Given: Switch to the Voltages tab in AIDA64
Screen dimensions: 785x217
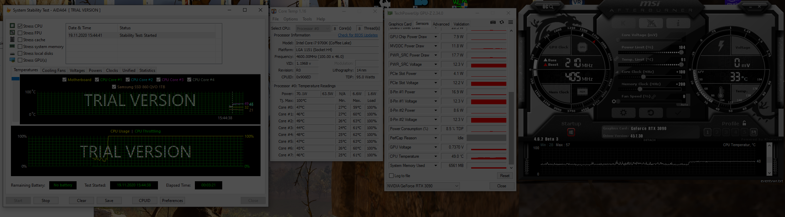Looking at the screenshot, I should tap(77, 71).
